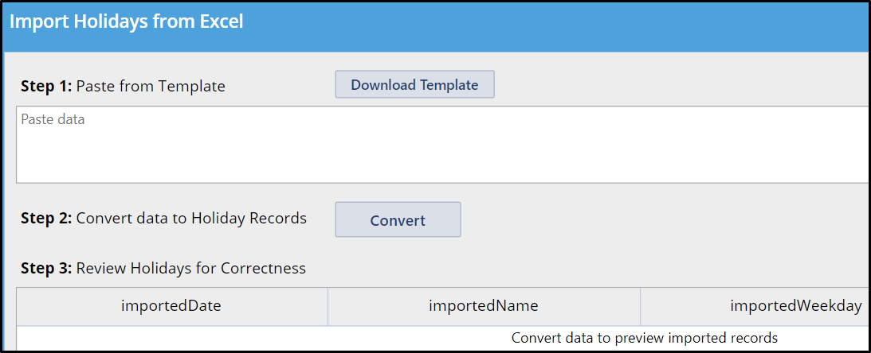This screenshot has width=871, height=353.
Task: Click the Import Holidays from Excel title
Action: pyautogui.click(x=127, y=21)
